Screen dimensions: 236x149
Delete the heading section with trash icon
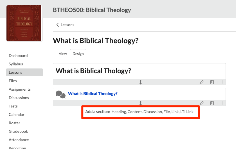212,82
